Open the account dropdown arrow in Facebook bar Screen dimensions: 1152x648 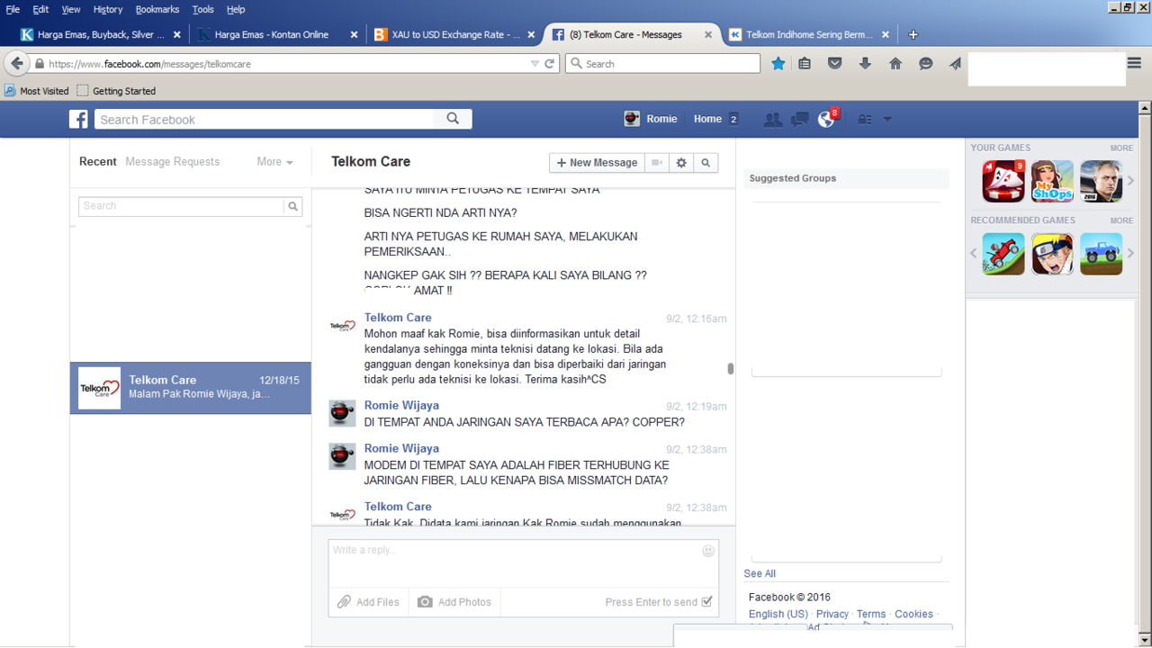[x=887, y=119]
